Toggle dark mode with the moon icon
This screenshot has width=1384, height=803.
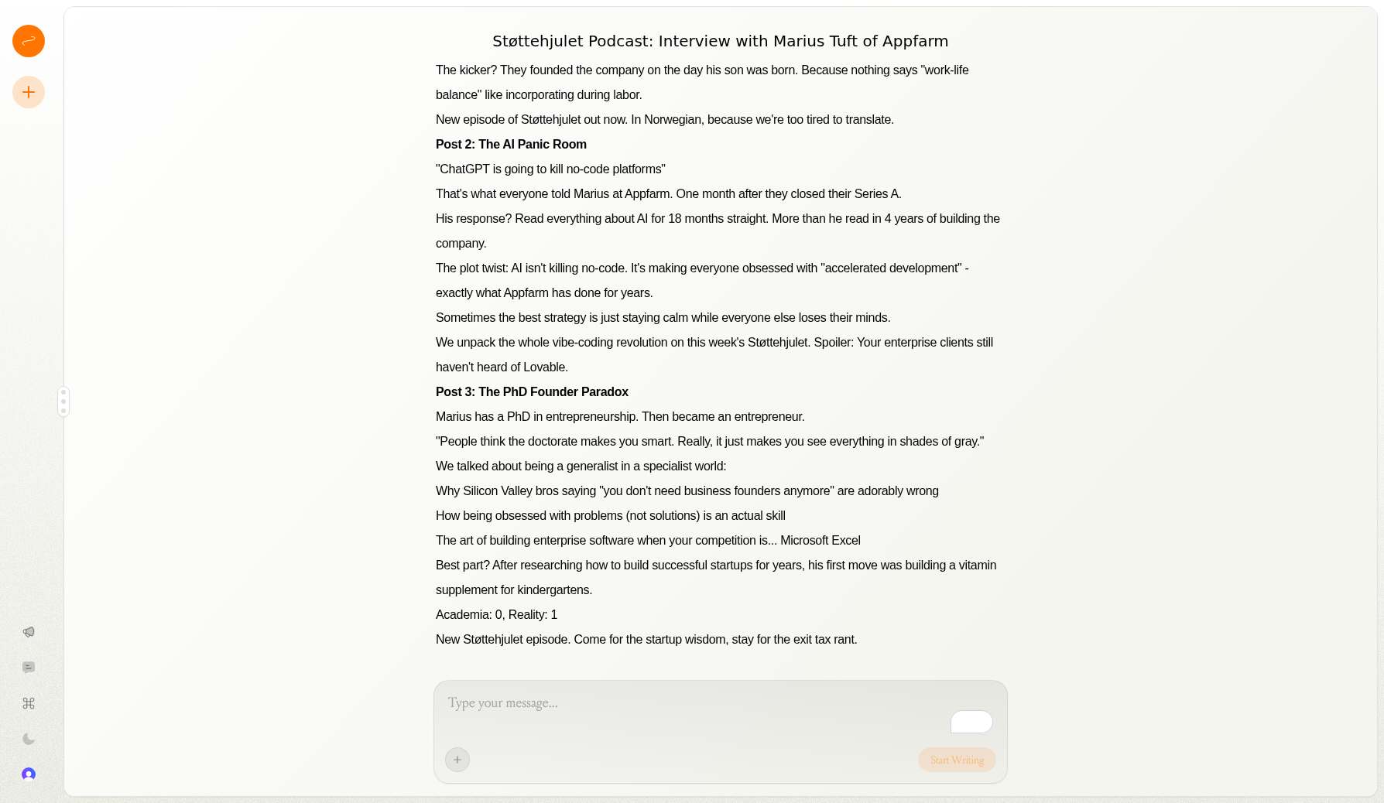pyautogui.click(x=29, y=739)
